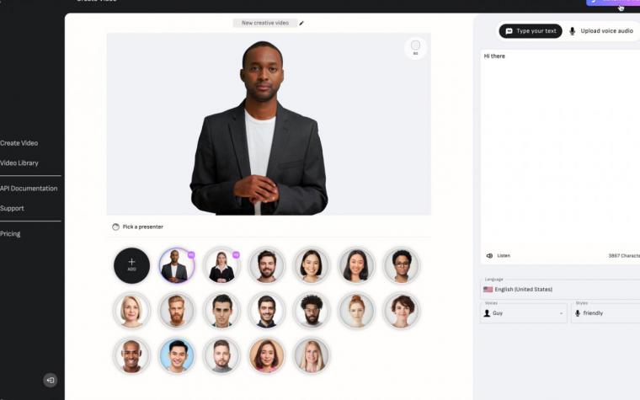Expand the Voices dropdown showing Guy
This screenshot has width=640, height=400.
coord(524,313)
